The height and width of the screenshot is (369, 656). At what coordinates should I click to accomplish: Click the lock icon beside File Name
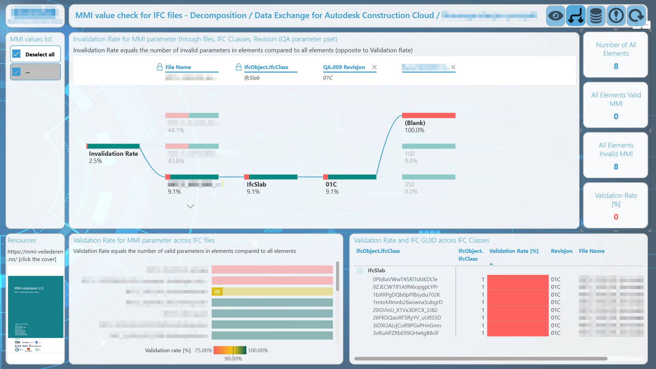click(160, 67)
